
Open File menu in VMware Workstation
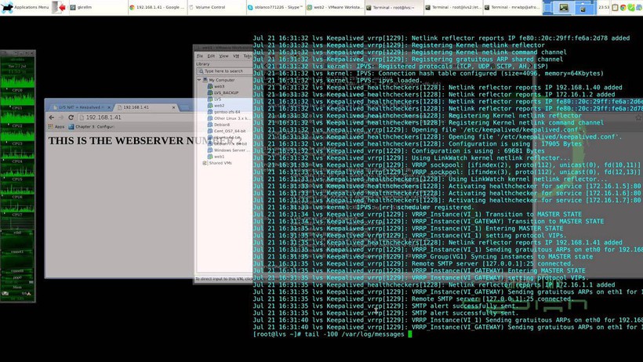click(200, 56)
